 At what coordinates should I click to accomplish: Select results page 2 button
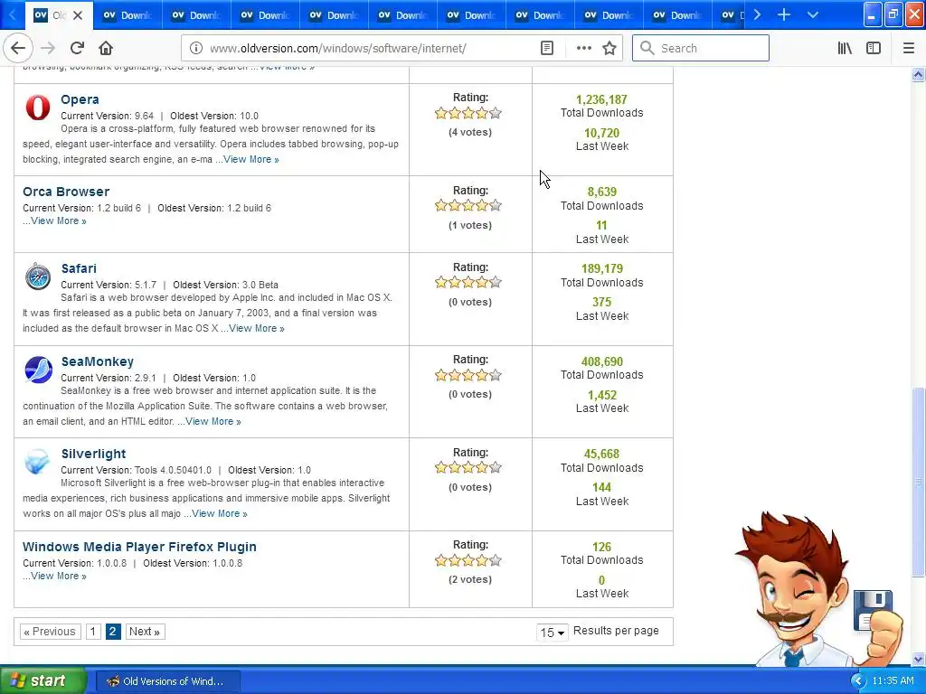pos(113,632)
